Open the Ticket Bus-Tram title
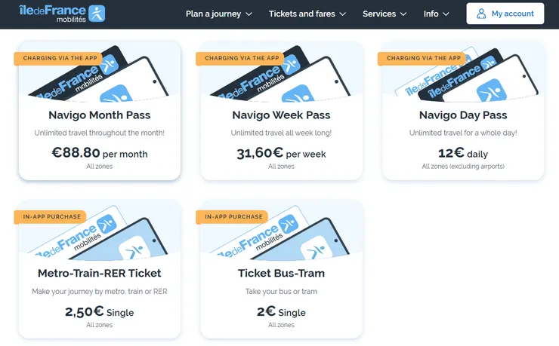 point(281,273)
